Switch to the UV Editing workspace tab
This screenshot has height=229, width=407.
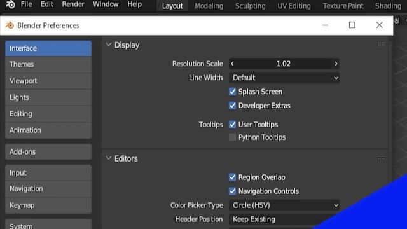[294, 6]
